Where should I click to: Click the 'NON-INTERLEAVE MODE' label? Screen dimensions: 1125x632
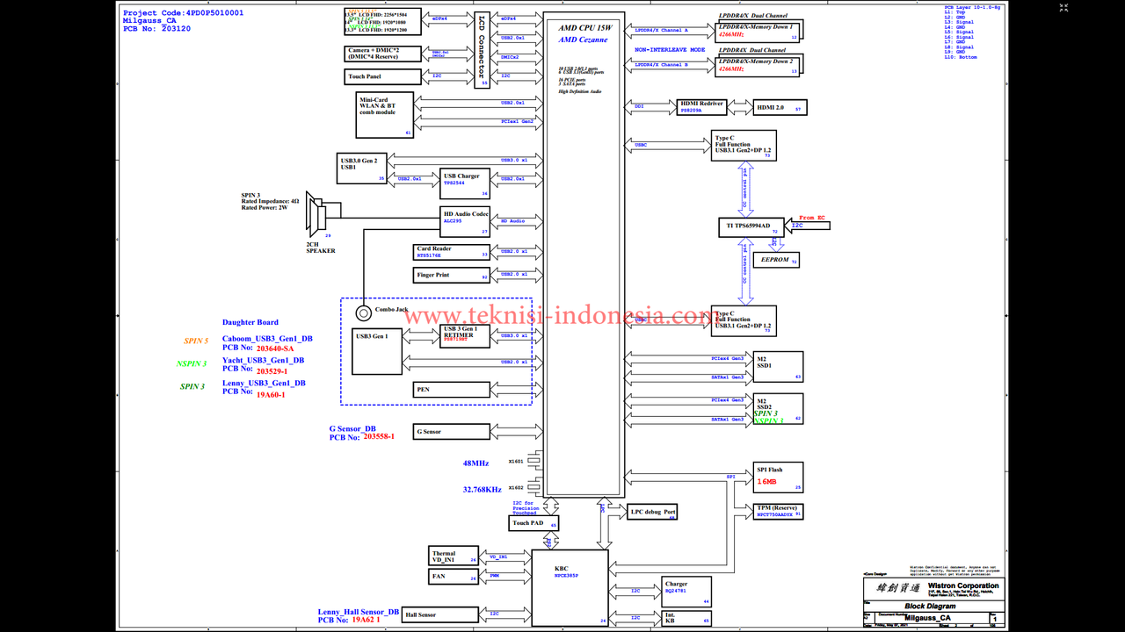click(670, 50)
